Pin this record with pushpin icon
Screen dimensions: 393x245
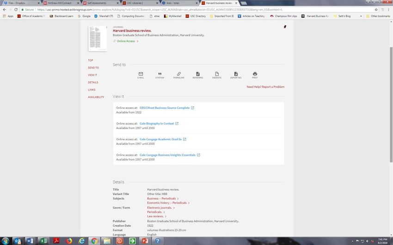285,27
